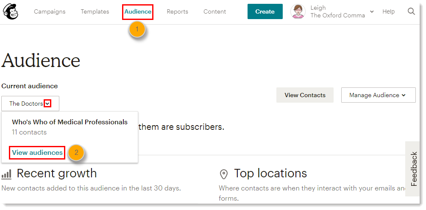This screenshot has height=210, width=426.
Task: Click the Current audience label
Action: tap(30, 86)
